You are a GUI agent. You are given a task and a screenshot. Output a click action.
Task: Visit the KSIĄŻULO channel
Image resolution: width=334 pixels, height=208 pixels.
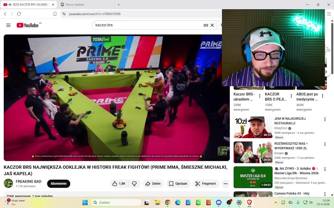coord(281,128)
